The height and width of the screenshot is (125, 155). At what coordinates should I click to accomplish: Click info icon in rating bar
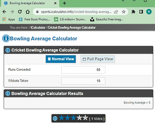click(x=55, y=118)
